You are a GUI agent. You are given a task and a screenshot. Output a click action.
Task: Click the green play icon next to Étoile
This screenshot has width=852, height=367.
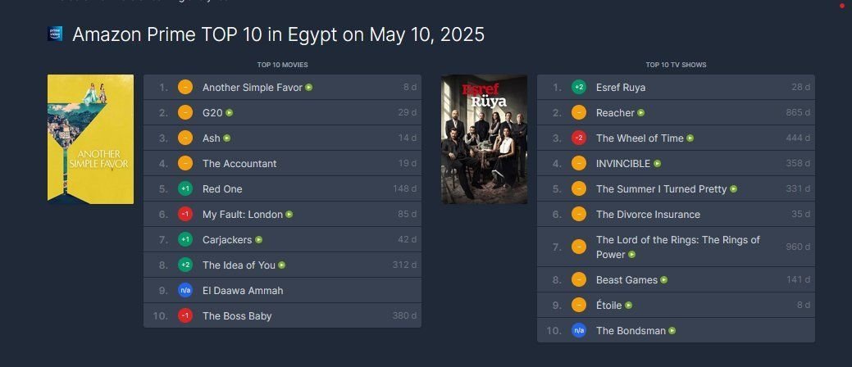coord(629,306)
